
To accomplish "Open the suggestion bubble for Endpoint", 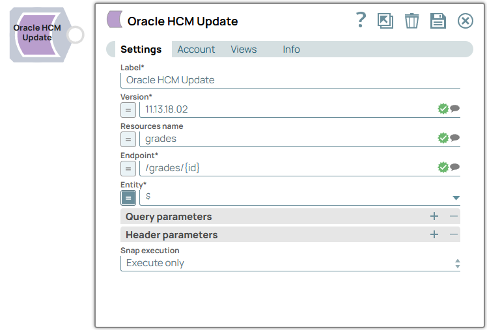I will [454, 167].
